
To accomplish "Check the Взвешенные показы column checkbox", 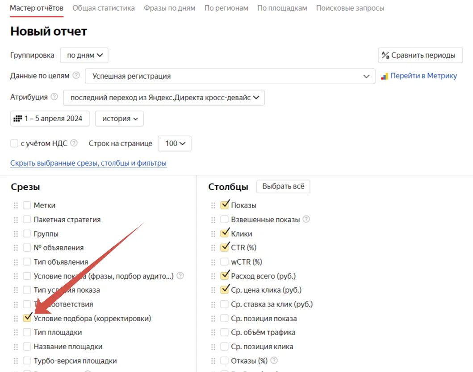I will click(224, 219).
